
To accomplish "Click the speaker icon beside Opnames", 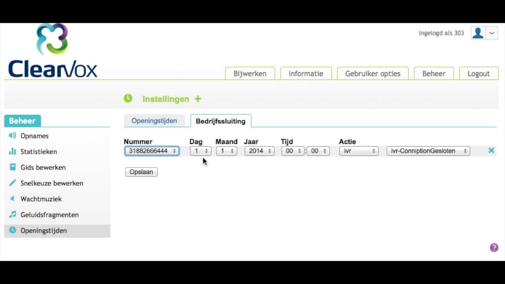I will coord(13,136).
